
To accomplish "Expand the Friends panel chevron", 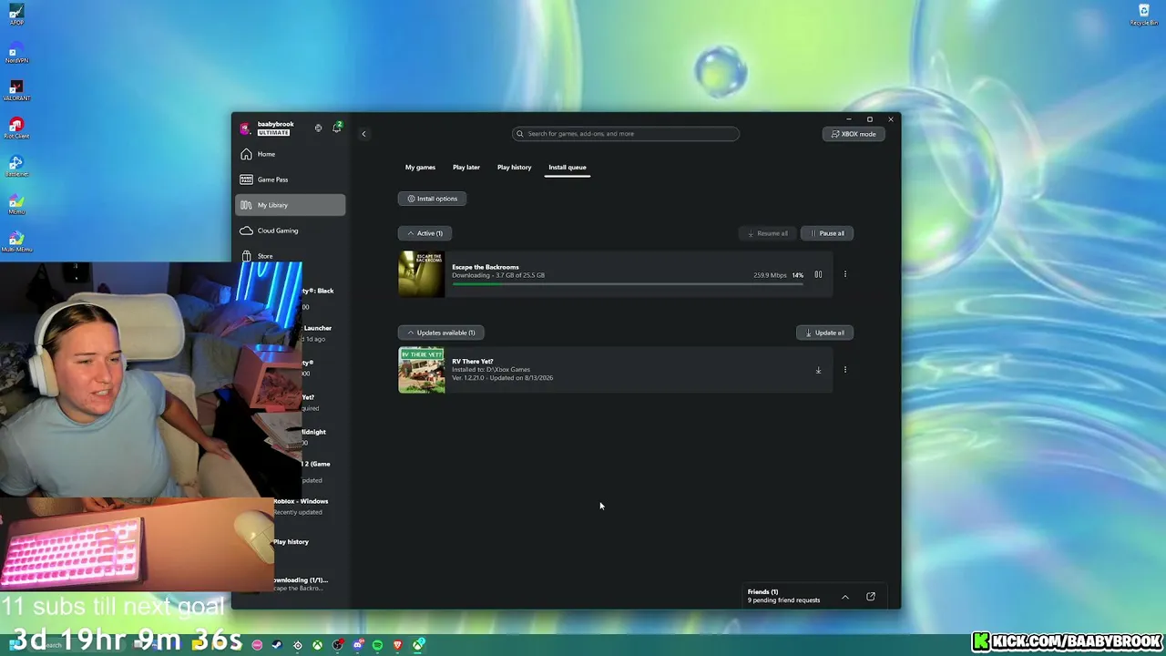I will tap(845, 597).
